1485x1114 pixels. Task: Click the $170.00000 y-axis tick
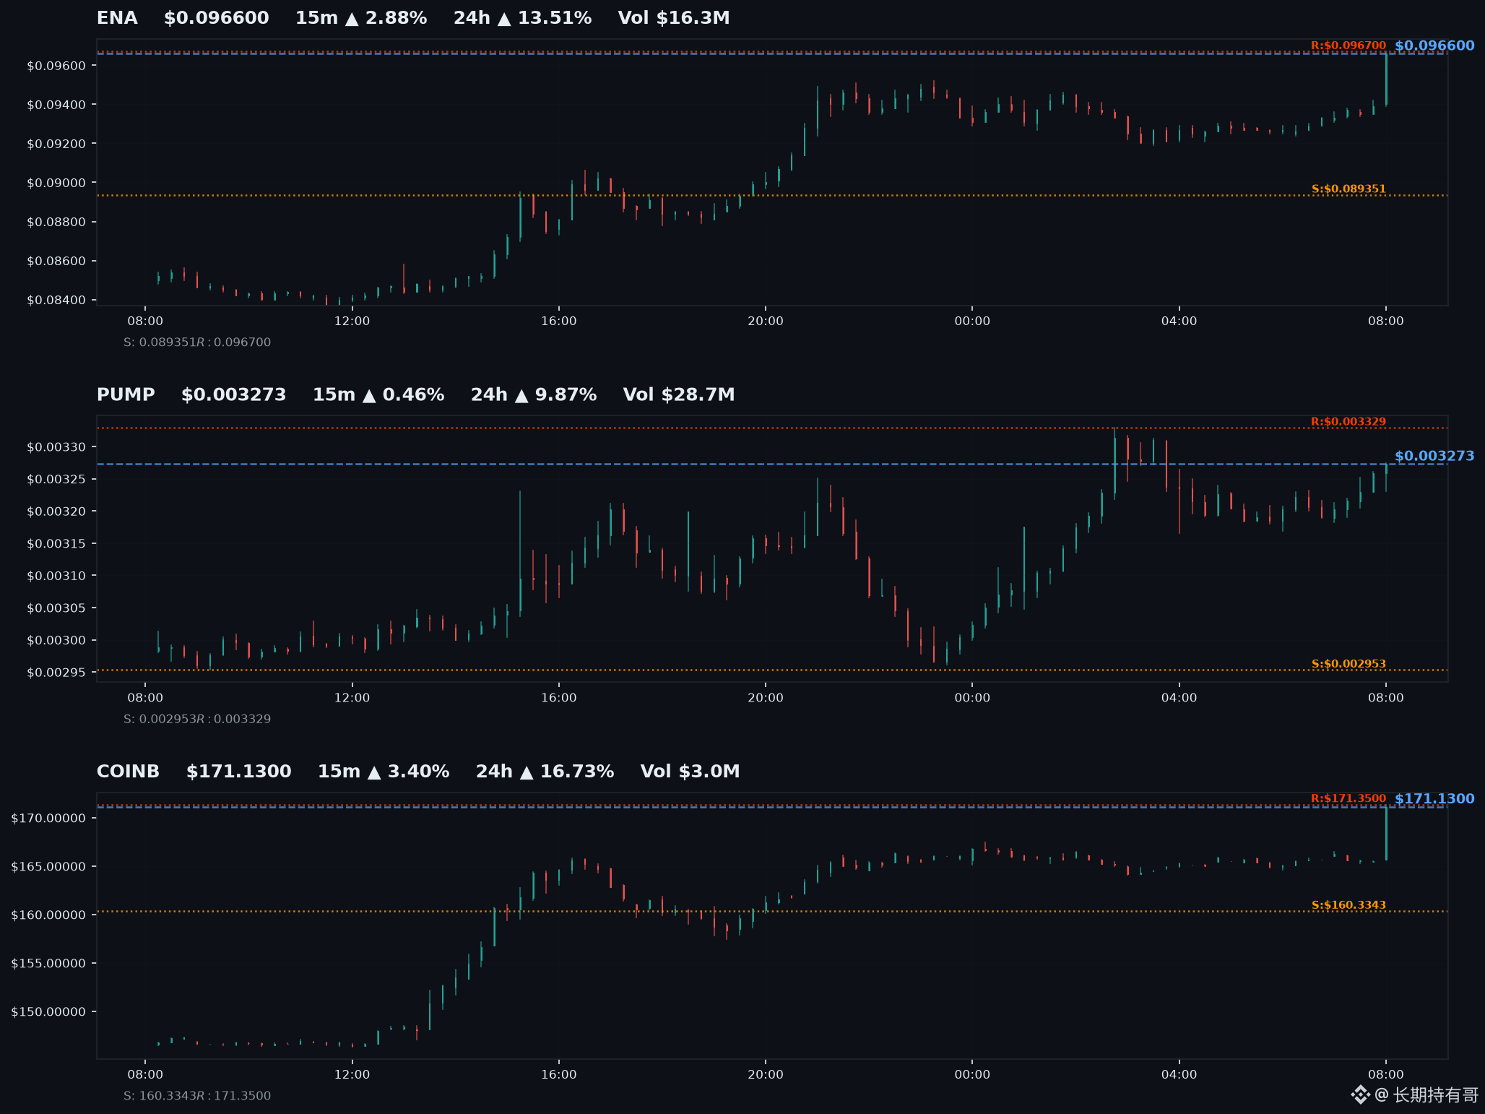click(x=48, y=819)
